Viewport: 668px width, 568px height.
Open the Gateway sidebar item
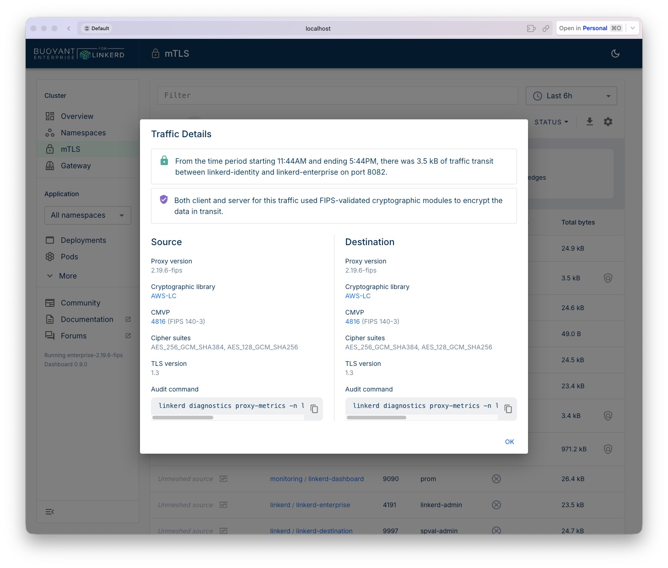75,166
